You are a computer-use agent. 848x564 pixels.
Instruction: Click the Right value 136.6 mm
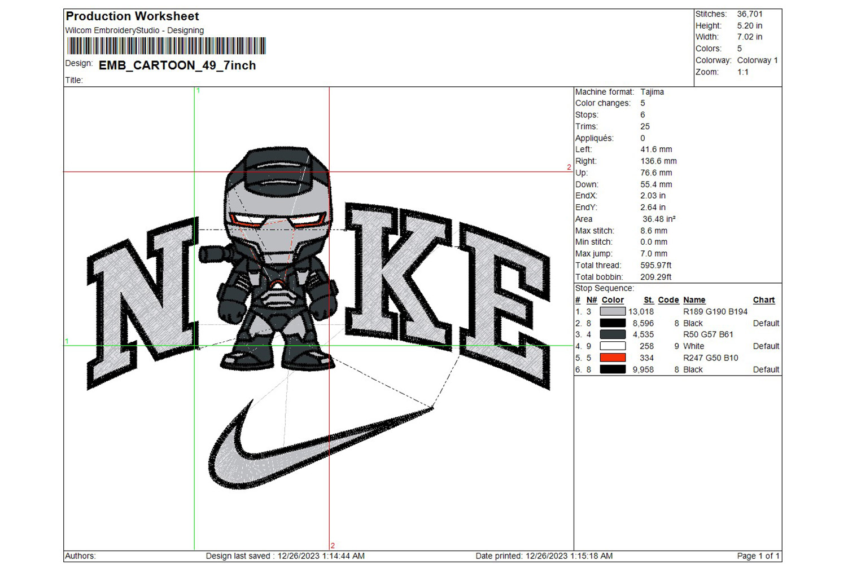(658, 161)
